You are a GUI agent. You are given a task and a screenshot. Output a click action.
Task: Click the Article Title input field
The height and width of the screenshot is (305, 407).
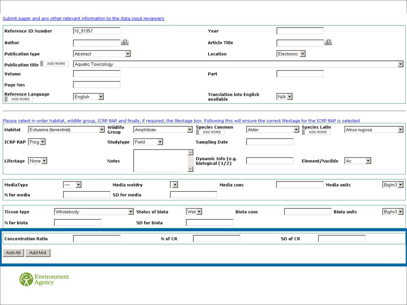pyautogui.click(x=300, y=43)
